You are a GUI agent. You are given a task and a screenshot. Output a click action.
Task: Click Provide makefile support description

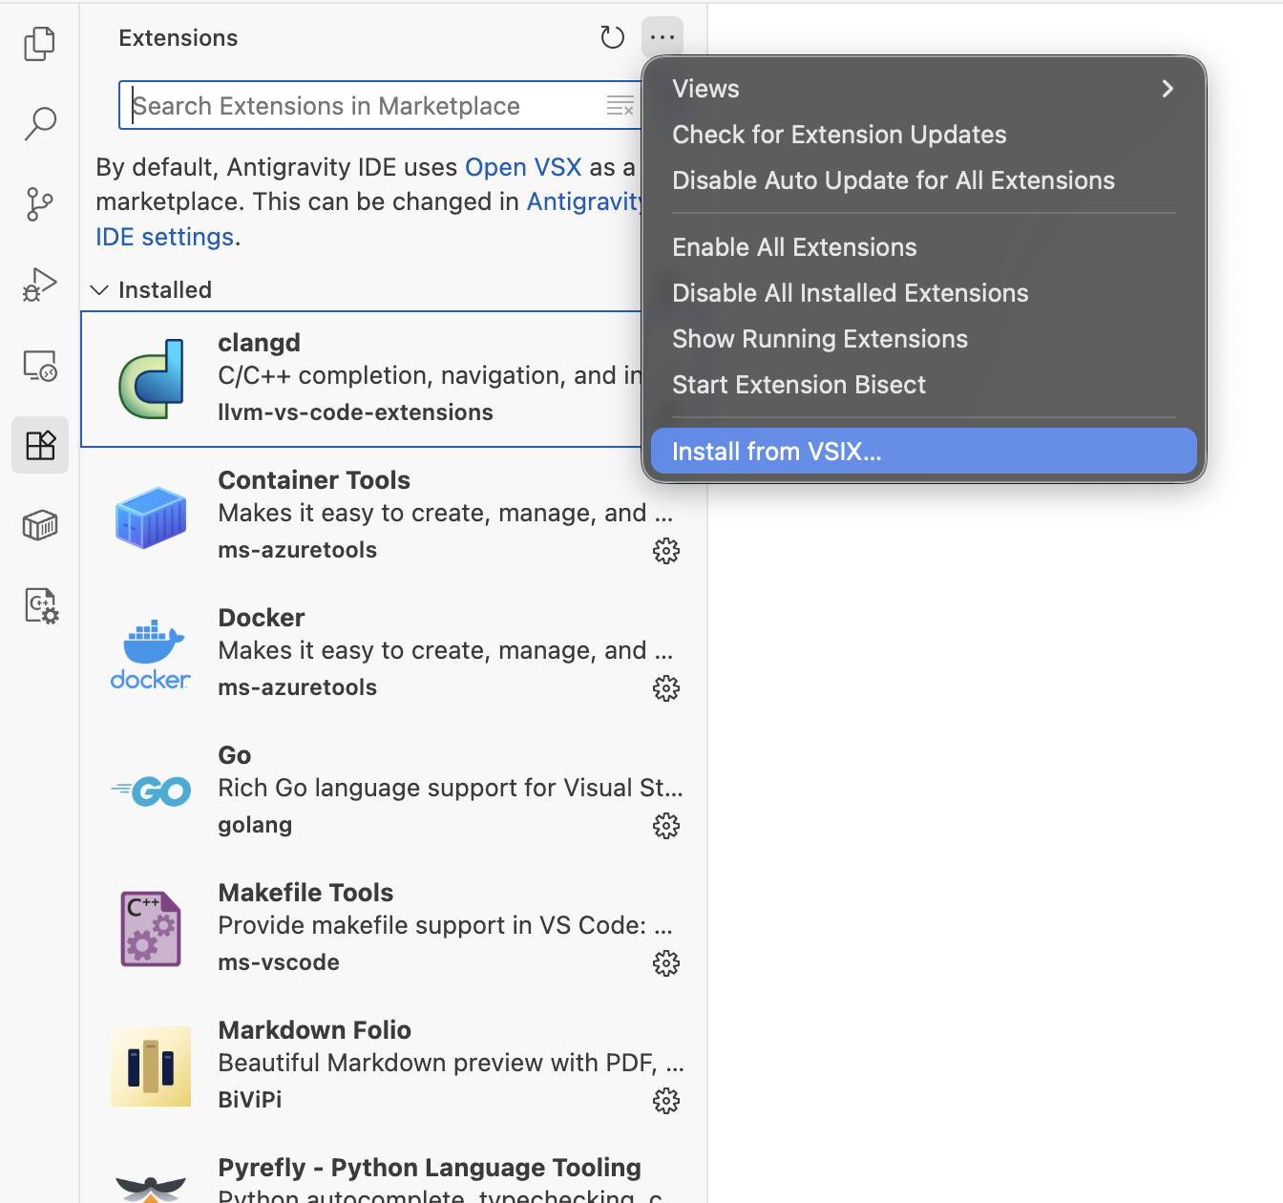click(445, 925)
